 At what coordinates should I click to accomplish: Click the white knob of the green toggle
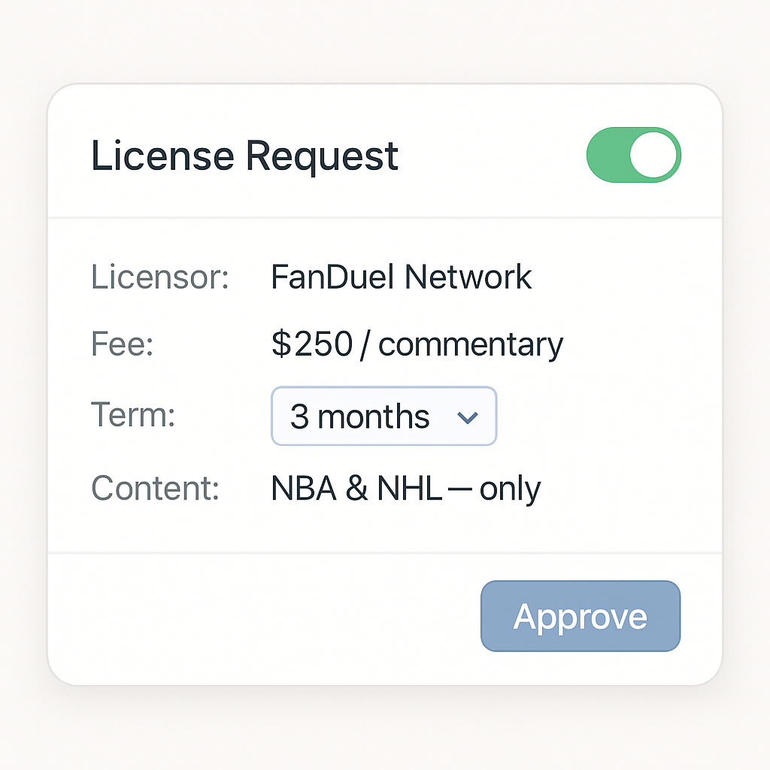click(653, 155)
